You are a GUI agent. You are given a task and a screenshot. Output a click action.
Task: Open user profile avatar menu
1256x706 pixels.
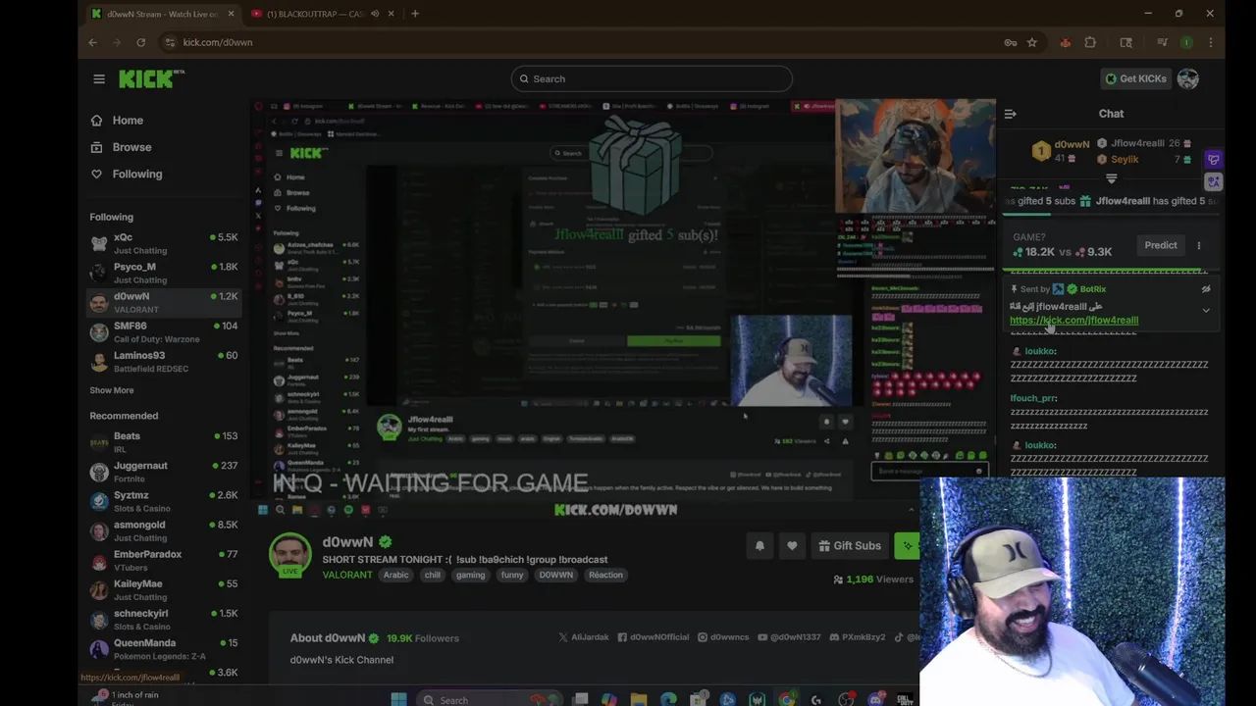click(x=1188, y=78)
